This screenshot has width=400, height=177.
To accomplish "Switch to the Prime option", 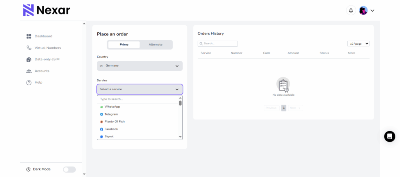I will [x=123, y=45].
